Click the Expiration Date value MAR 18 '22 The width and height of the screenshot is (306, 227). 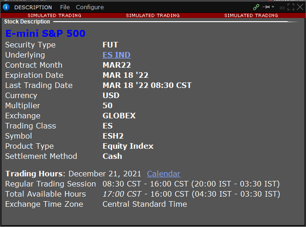pyautogui.click(x=125, y=75)
